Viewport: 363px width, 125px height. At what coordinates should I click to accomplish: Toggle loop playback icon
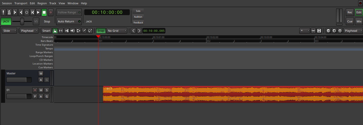[27, 12]
